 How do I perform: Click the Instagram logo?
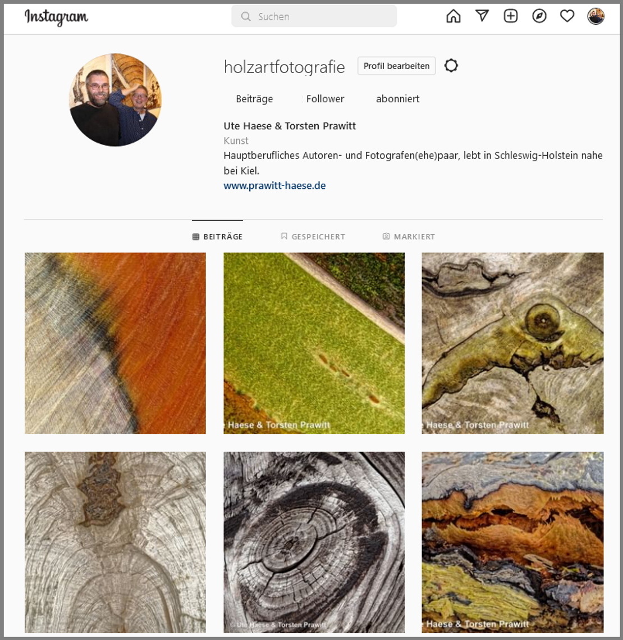56,17
